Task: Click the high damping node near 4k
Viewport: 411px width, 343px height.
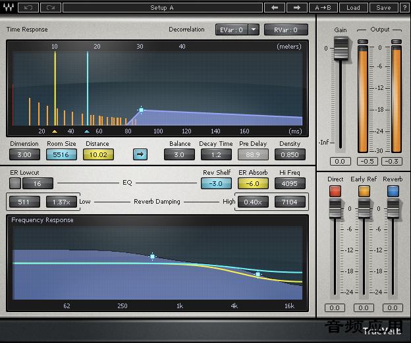Action: point(258,274)
